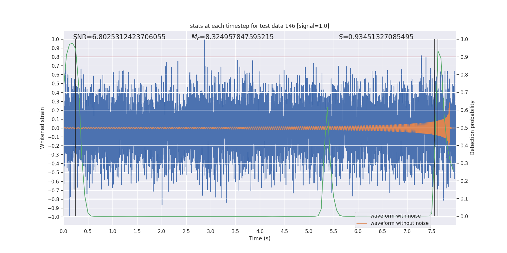Viewport: 507px width, 253px height.
Task: Select the "Time (s)" axis label
Action: point(260,238)
